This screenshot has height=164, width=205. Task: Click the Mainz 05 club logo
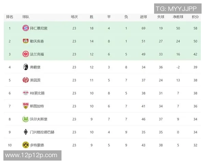pyautogui.click(x=25, y=80)
